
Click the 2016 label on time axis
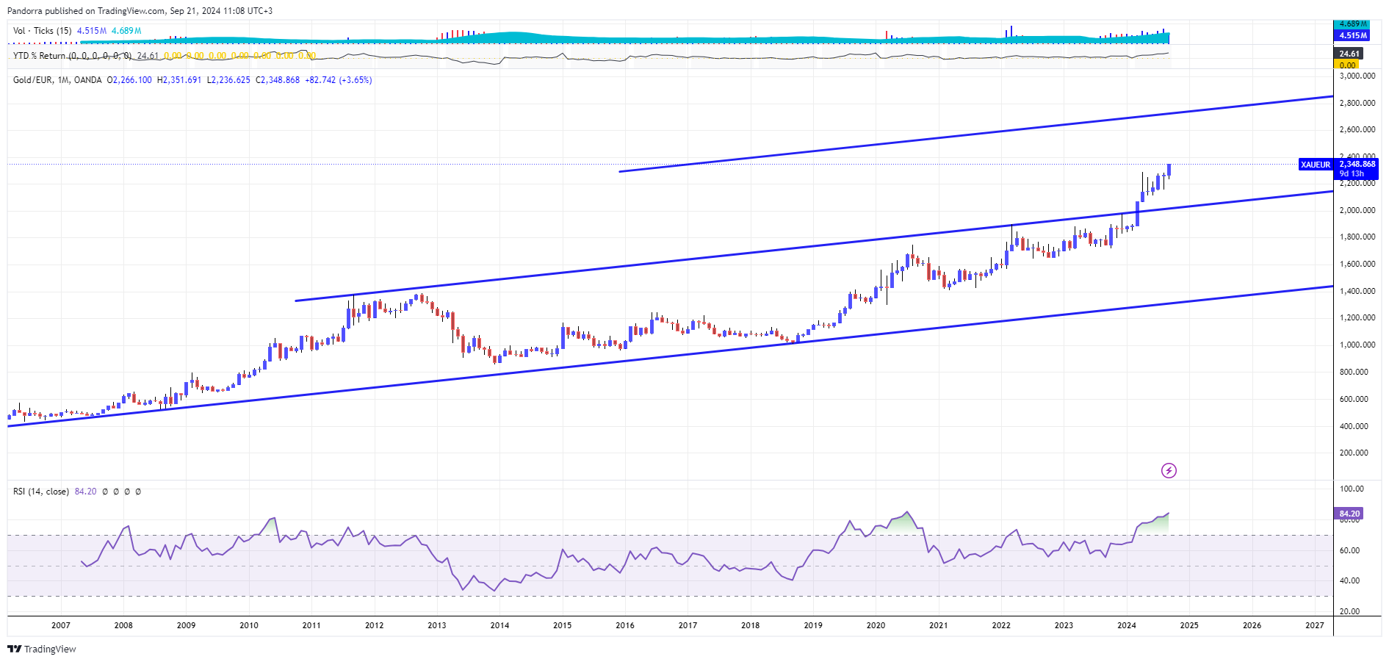(x=625, y=625)
